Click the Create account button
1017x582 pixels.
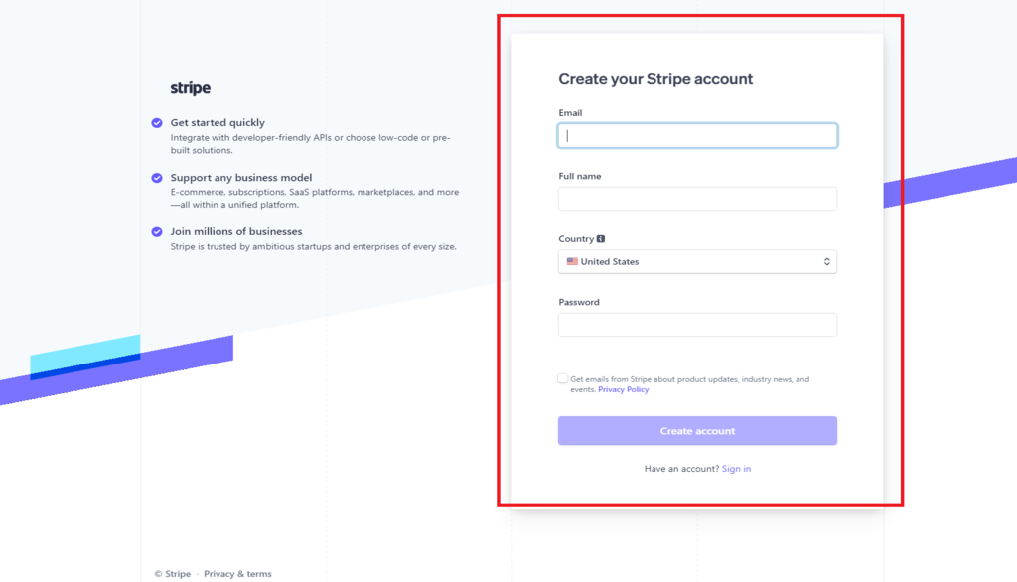[x=697, y=431]
